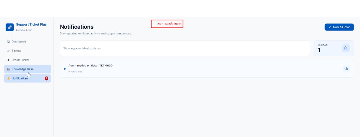Open the 'Agent replied on ticket TKT-1000' notification
Image resolution: width=360 pixels, height=137 pixels.
(207, 69)
